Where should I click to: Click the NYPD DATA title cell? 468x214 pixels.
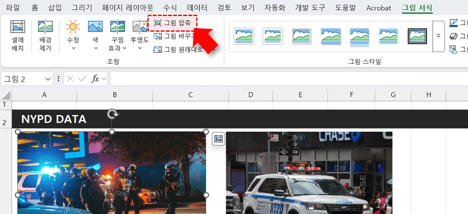(x=54, y=119)
